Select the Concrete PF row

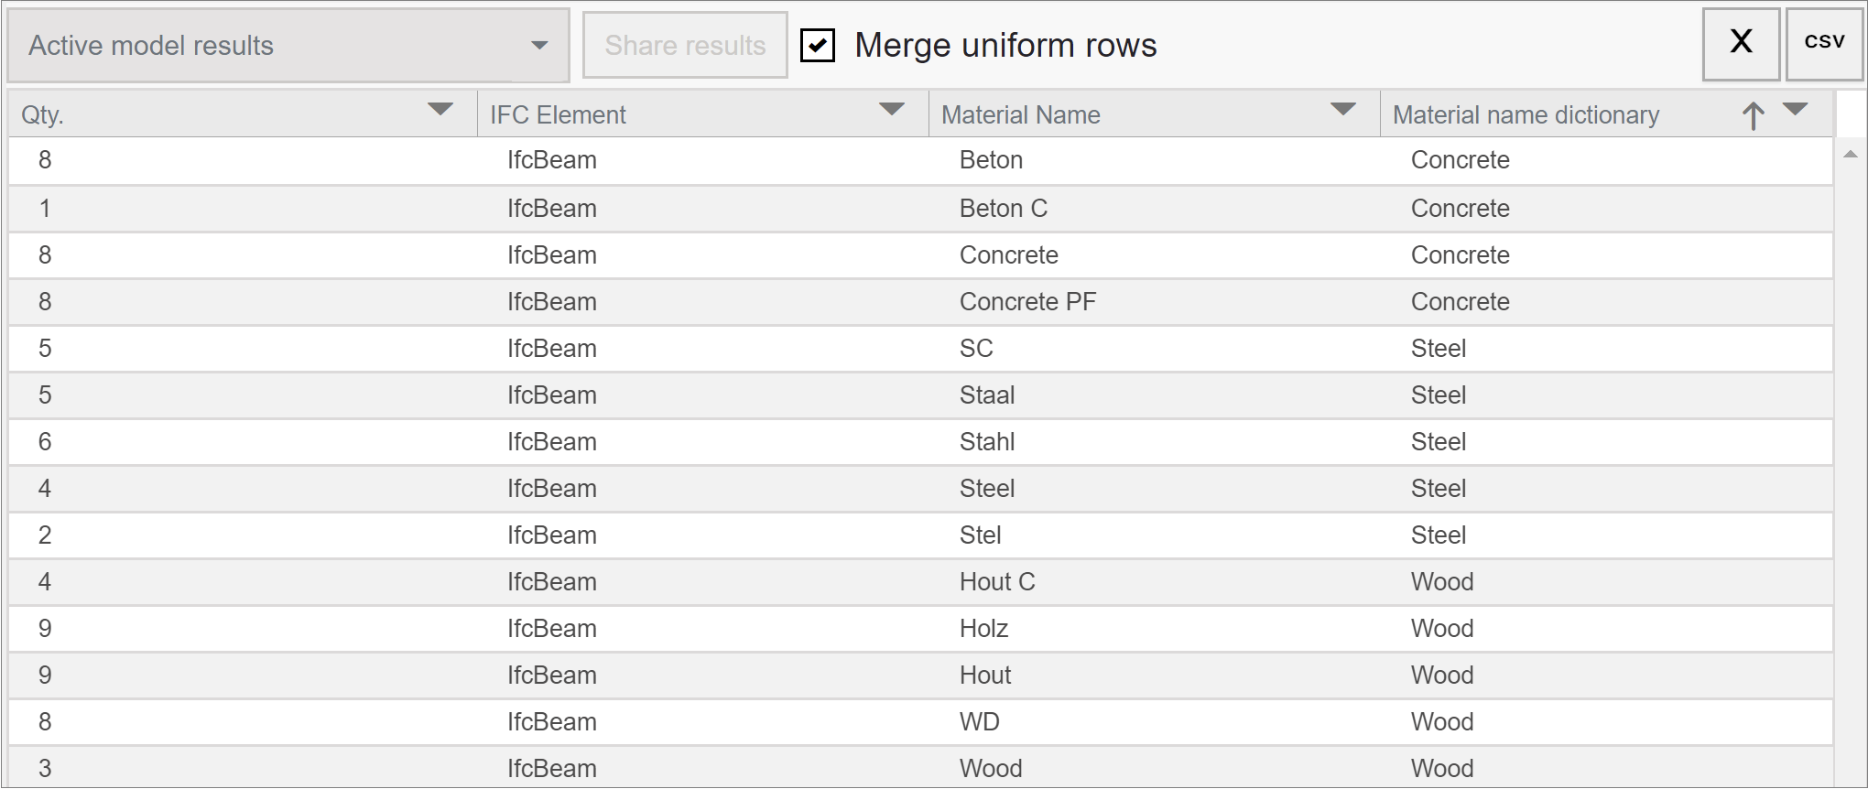1026,302
